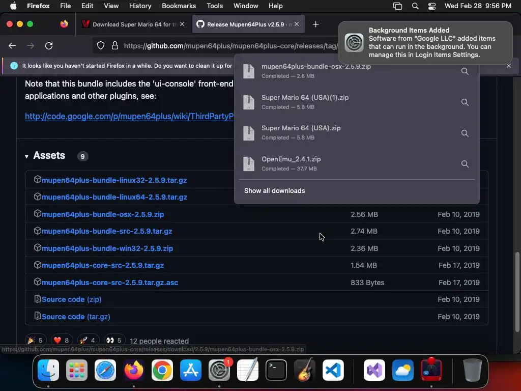Open the Weather app from the Dock
Image resolution: width=521 pixels, height=391 pixels.
pos(403,370)
